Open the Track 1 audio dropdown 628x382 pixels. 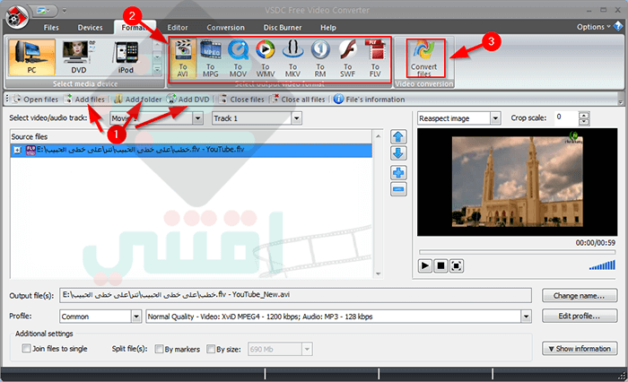click(x=296, y=118)
